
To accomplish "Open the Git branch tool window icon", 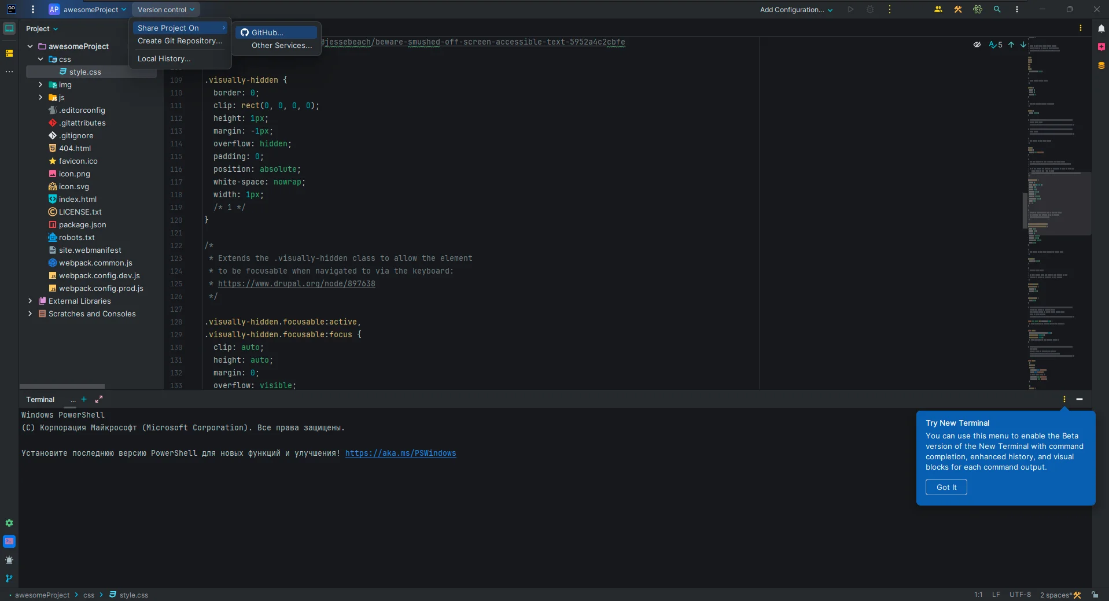I will [9, 578].
